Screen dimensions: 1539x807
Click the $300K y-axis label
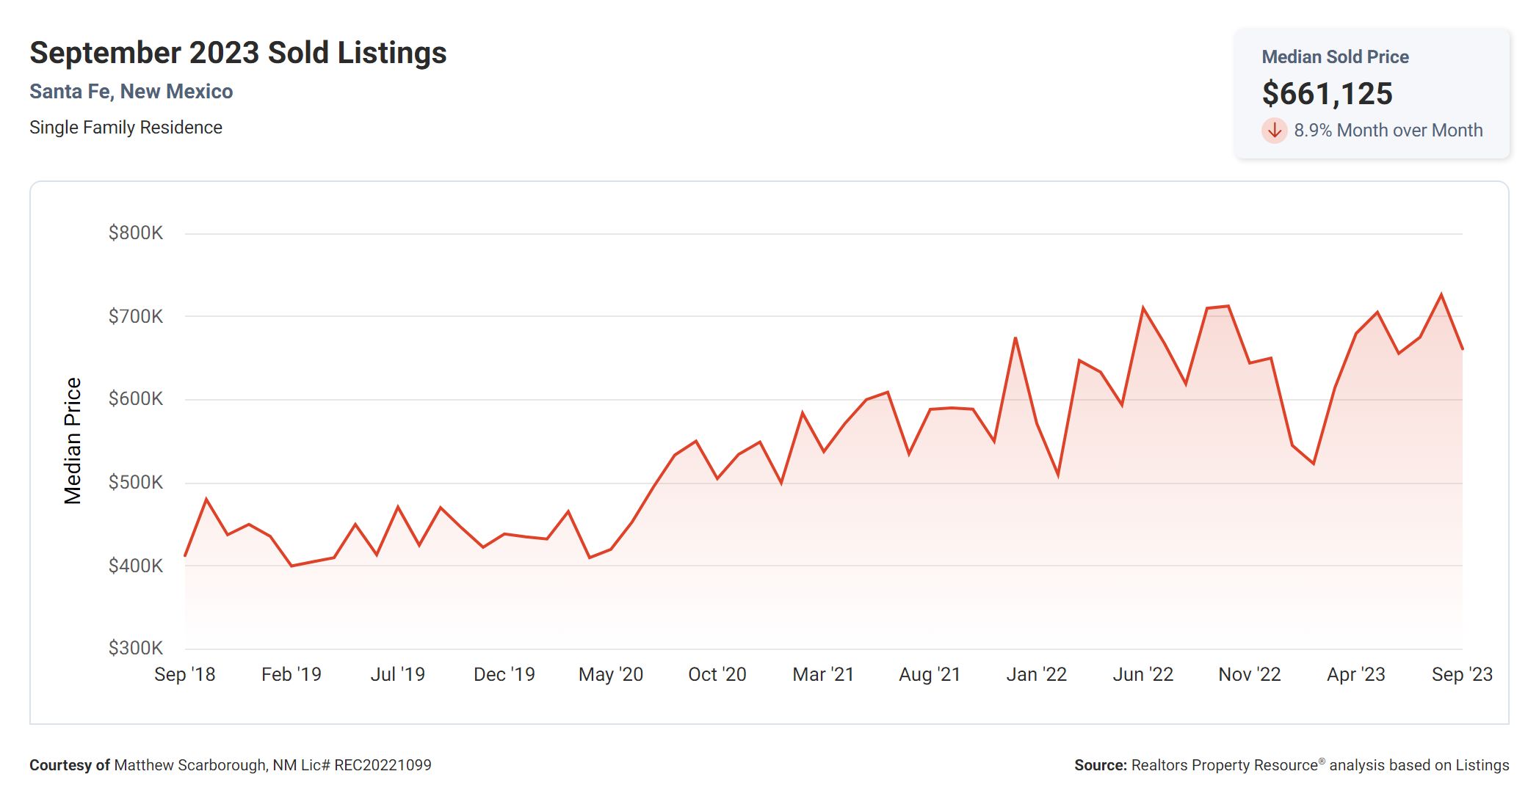[x=136, y=649]
